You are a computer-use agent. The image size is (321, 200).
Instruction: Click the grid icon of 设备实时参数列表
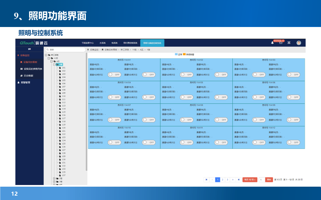point(21,69)
